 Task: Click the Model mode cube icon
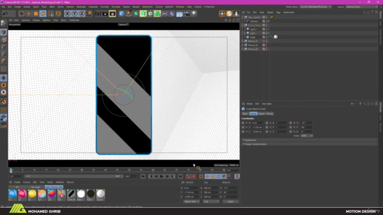(x=4, y=32)
